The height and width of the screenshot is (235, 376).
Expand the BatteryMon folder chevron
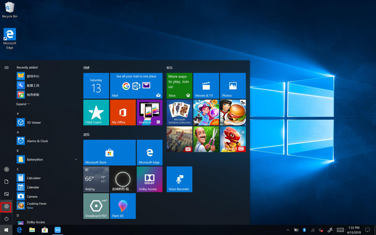pyautogui.click(x=76, y=159)
